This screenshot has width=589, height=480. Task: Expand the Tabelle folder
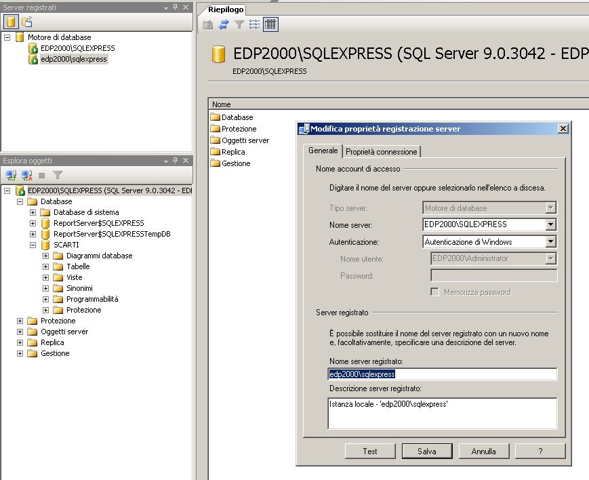[x=45, y=267]
